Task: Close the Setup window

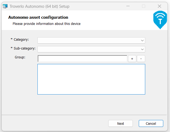Action: coord(159,6)
